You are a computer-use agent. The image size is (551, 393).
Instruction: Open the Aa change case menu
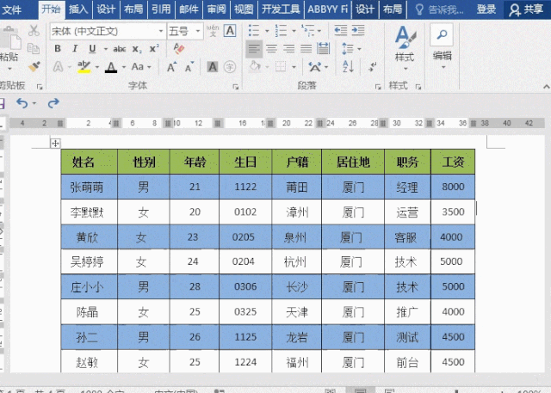click(x=141, y=66)
